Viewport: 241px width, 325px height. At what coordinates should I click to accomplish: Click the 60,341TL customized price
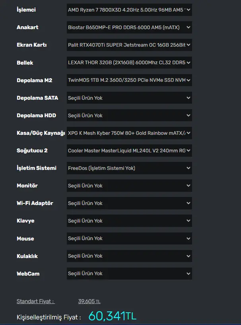[113, 316]
